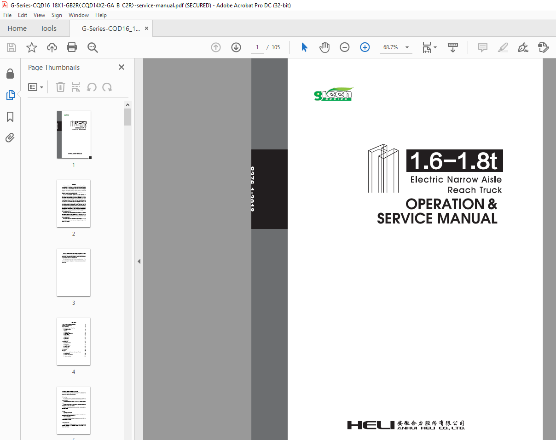Toggle the Page Thumbnails panel icon
Image resolution: width=556 pixels, height=440 pixels.
10,95
